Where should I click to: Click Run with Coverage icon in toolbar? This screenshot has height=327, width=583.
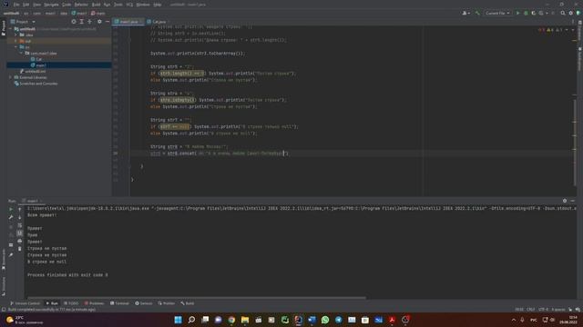[x=534, y=13]
